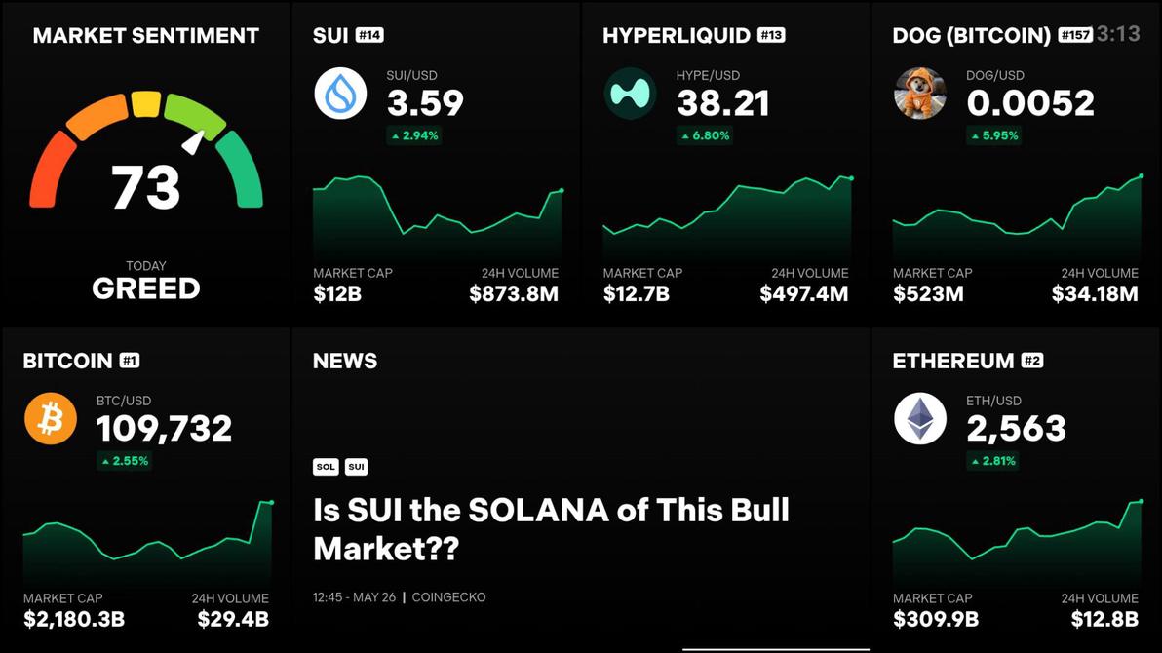This screenshot has width=1162, height=653.
Task: Select the SUI tag on the news card
Action: [x=357, y=467]
